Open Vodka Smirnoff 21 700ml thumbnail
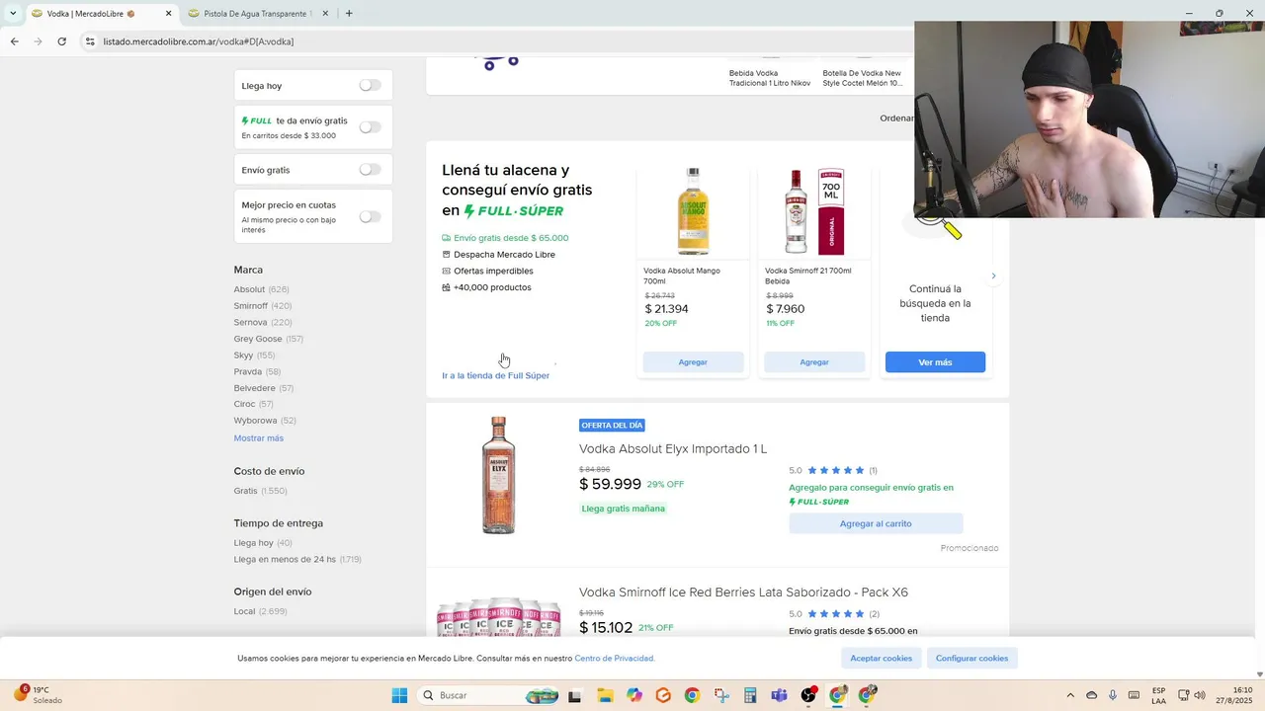The image size is (1265, 711). coord(814,212)
